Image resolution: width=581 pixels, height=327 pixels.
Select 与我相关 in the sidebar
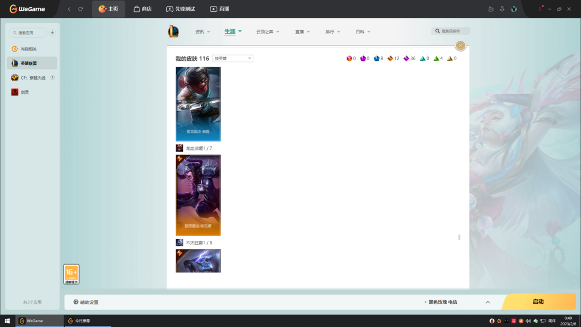pos(32,49)
